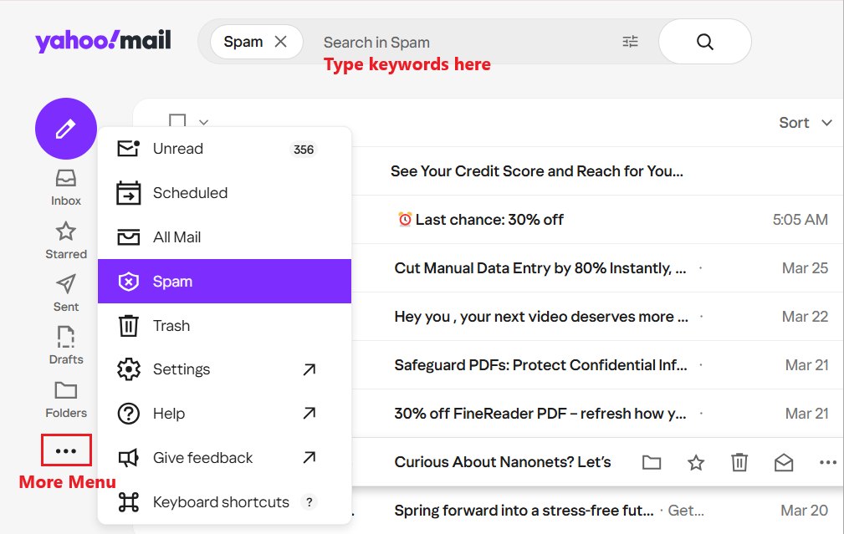Image resolution: width=844 pixels, height=534 pixels.
Task: Delete the Nanonets email using trash icon
Action: tap(739, 462)
